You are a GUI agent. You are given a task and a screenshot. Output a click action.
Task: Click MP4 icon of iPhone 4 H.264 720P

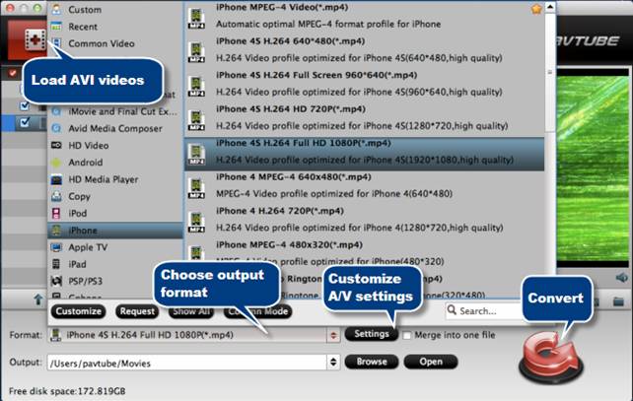[196, 223]
